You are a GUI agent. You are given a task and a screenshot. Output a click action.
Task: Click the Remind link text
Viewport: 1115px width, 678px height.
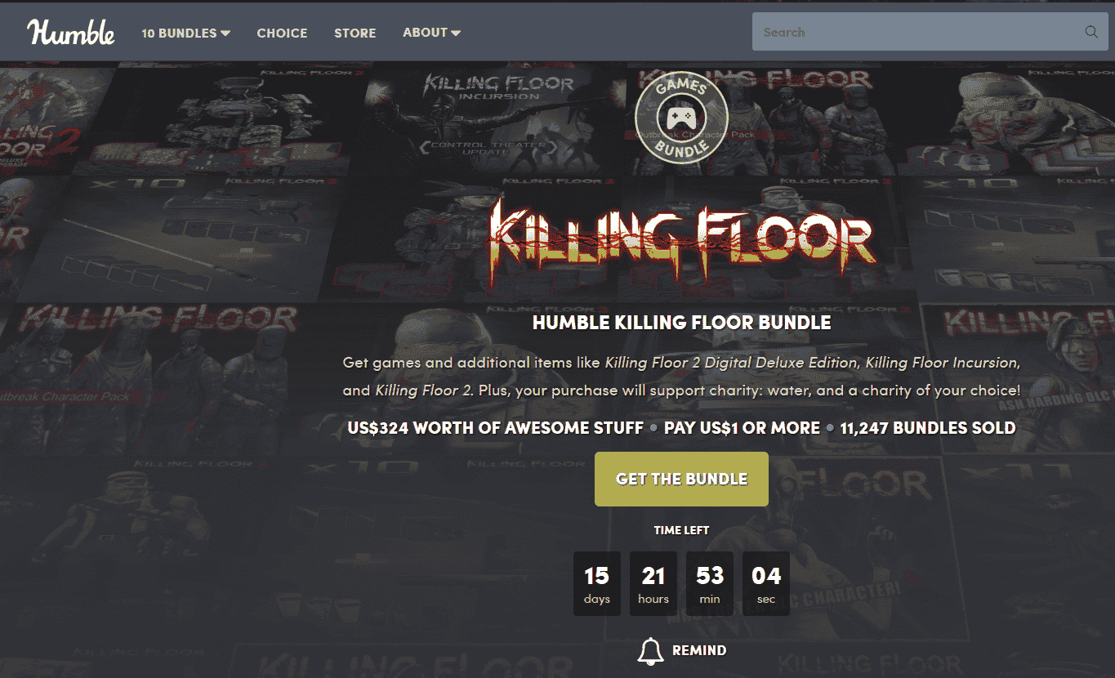(699, 651)
